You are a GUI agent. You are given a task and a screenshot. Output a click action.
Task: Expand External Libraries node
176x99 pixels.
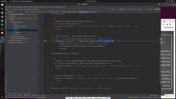pos(8,40)
